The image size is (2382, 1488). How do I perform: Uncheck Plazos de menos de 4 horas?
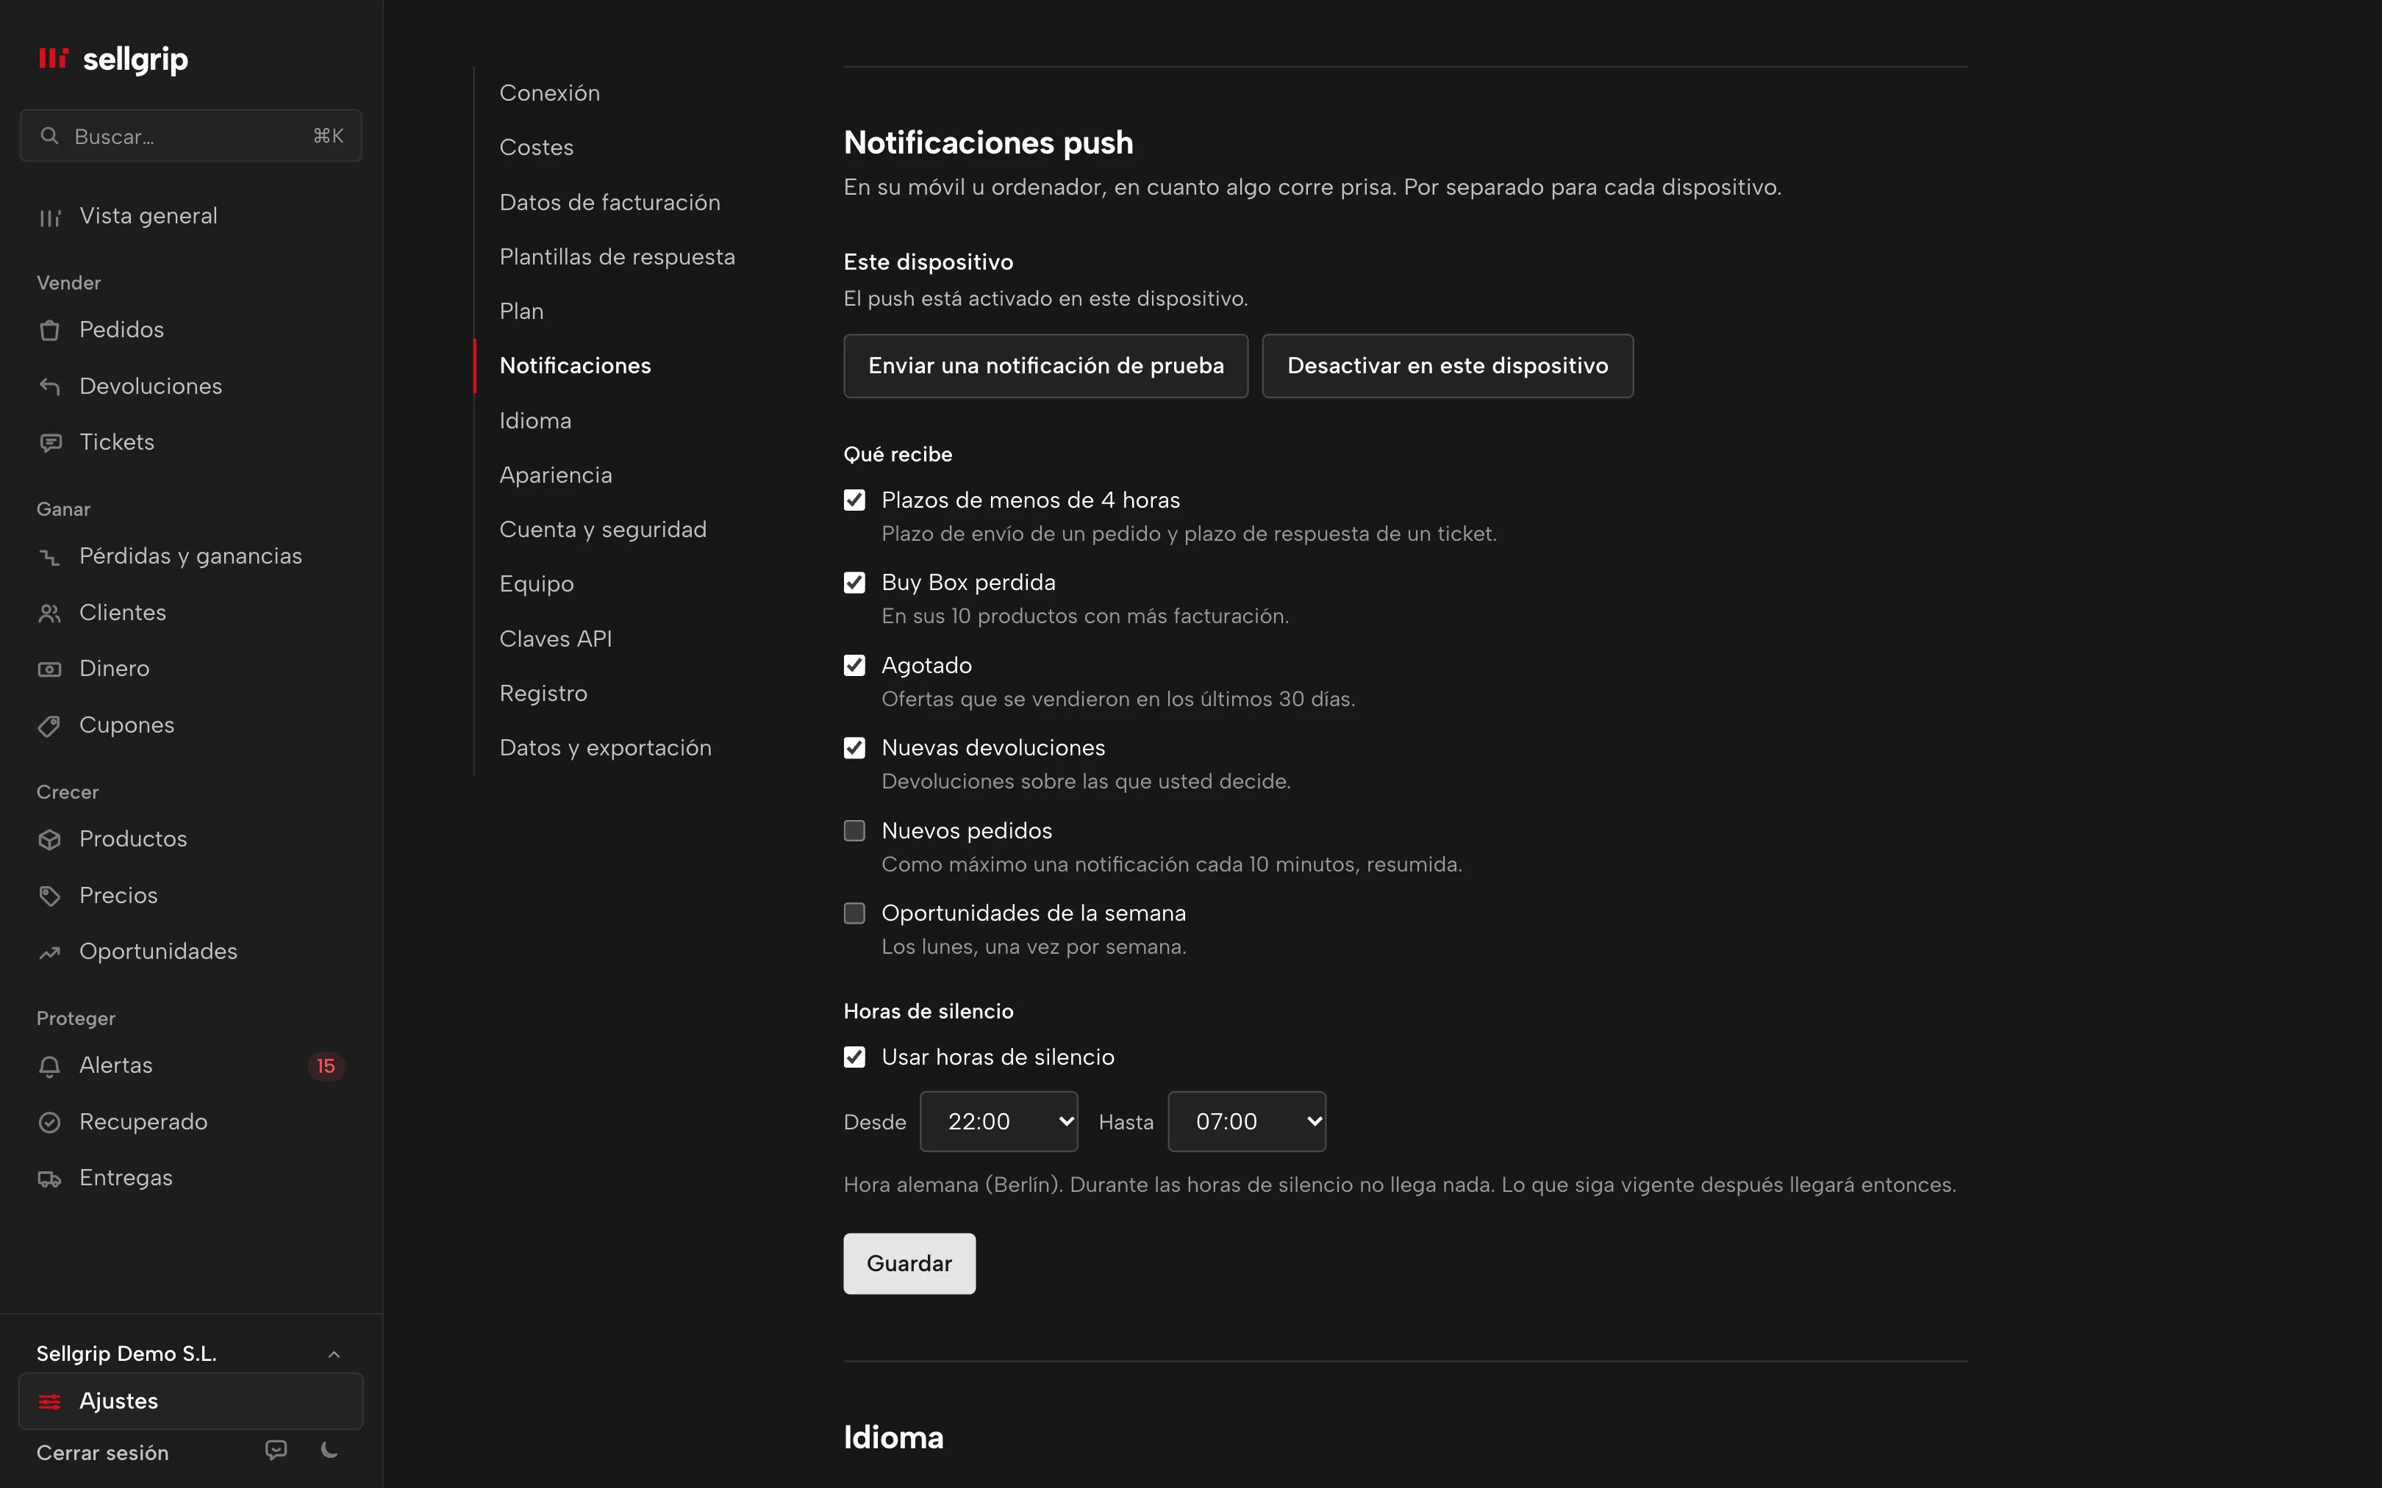(x=854, y=500)
